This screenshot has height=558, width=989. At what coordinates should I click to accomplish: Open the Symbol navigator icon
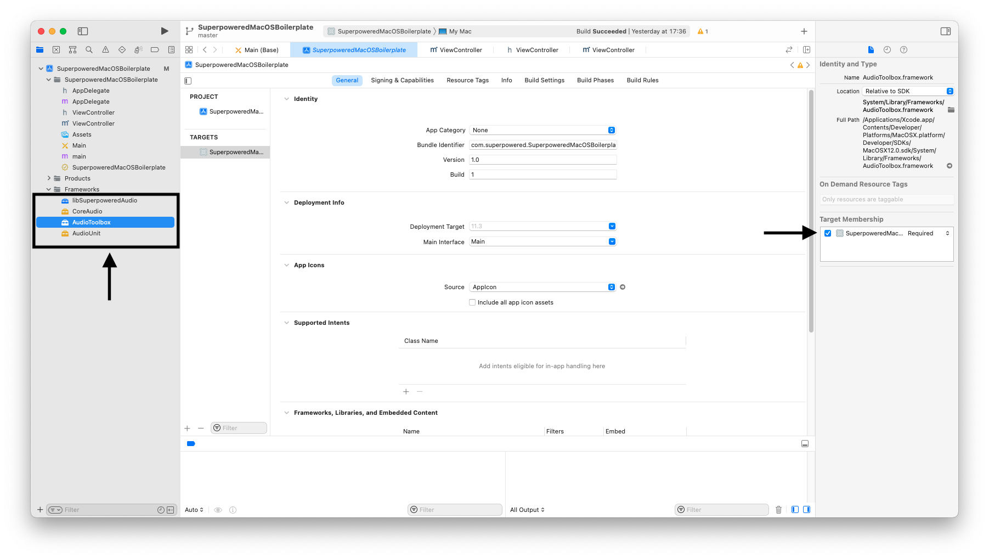72,50
